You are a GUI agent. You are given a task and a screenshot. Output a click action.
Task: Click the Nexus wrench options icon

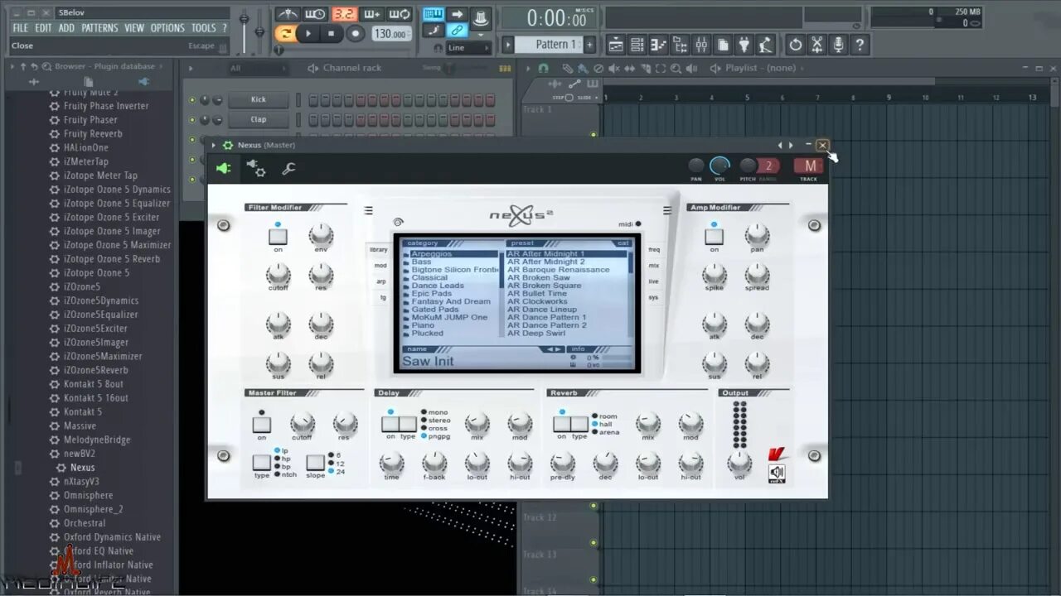click(288, 169)
